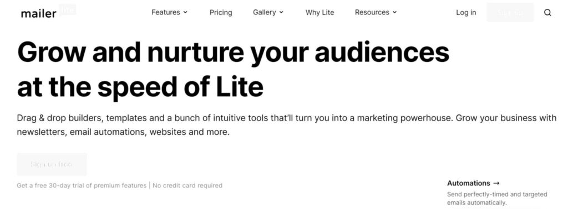This screenshot has height=209, width=568.
Task: Go to the Pricing page
Action: coord(221,12)
